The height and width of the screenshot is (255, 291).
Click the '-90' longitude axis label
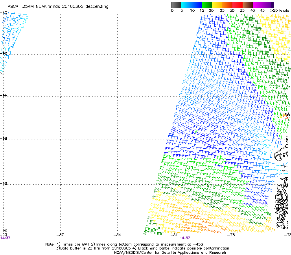click(4, 235)
